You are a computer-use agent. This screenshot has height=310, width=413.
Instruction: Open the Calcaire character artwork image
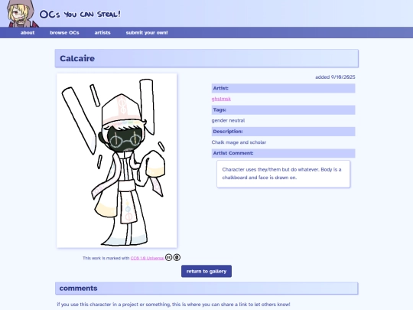click(x=117, y=161)
